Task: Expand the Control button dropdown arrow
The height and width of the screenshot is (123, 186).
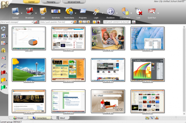Action: [22, 13]
